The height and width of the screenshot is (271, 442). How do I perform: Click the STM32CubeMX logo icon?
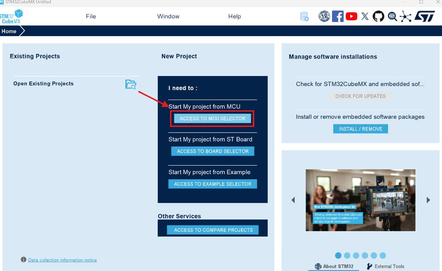[x=11, y=17]
